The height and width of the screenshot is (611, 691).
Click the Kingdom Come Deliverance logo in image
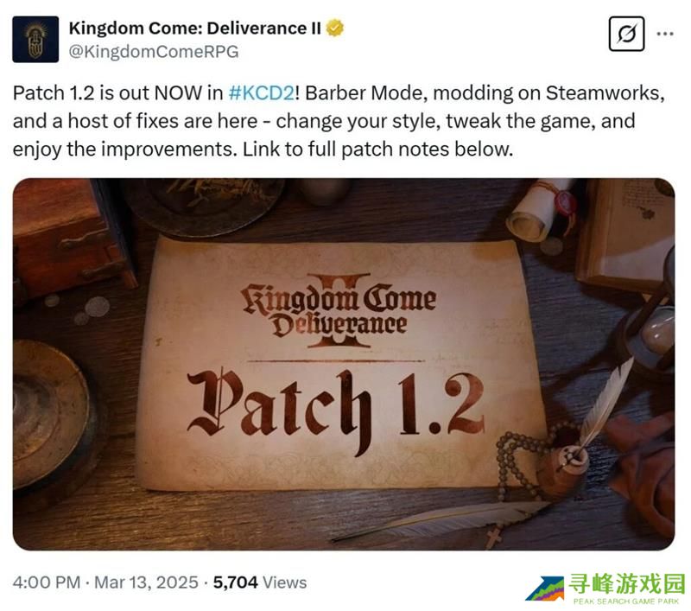[x=339, y=311]
